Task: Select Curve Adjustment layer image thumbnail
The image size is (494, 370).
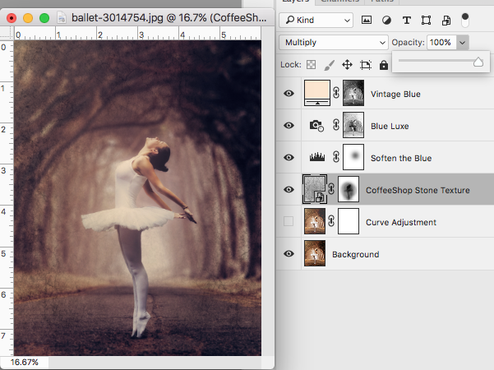Action: 315,221
